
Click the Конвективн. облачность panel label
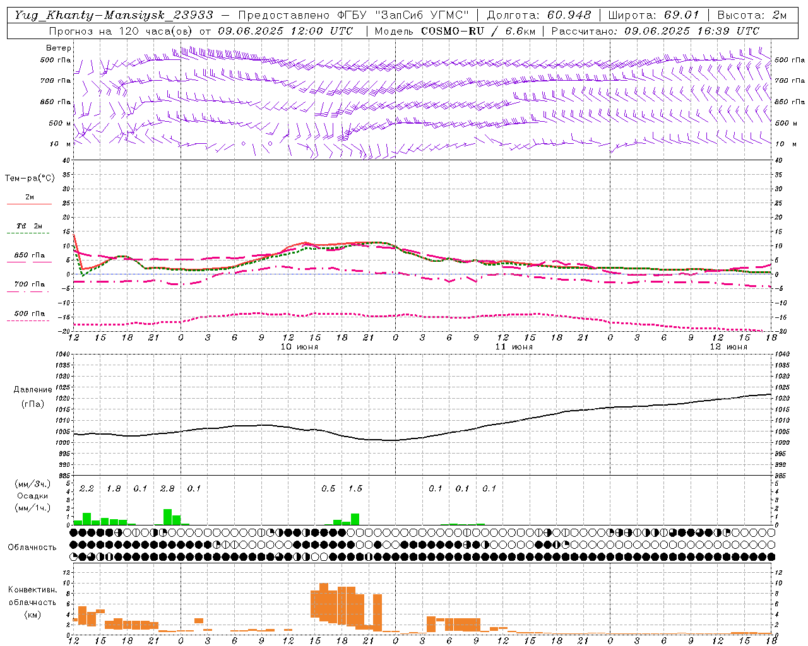tap(32, 596)
